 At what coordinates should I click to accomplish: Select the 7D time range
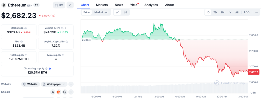(215, 12)
